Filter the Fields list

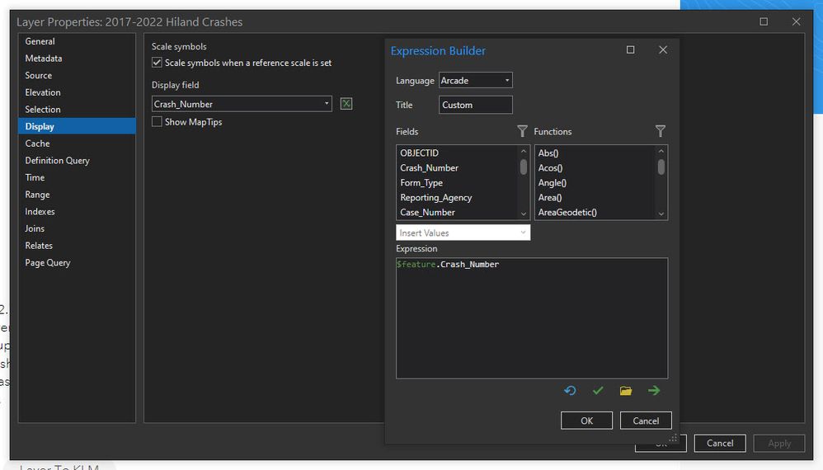tap(522, 131)
